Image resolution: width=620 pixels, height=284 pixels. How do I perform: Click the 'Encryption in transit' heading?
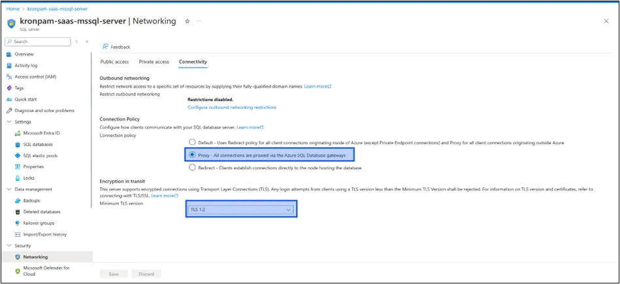tap(123, 181)
